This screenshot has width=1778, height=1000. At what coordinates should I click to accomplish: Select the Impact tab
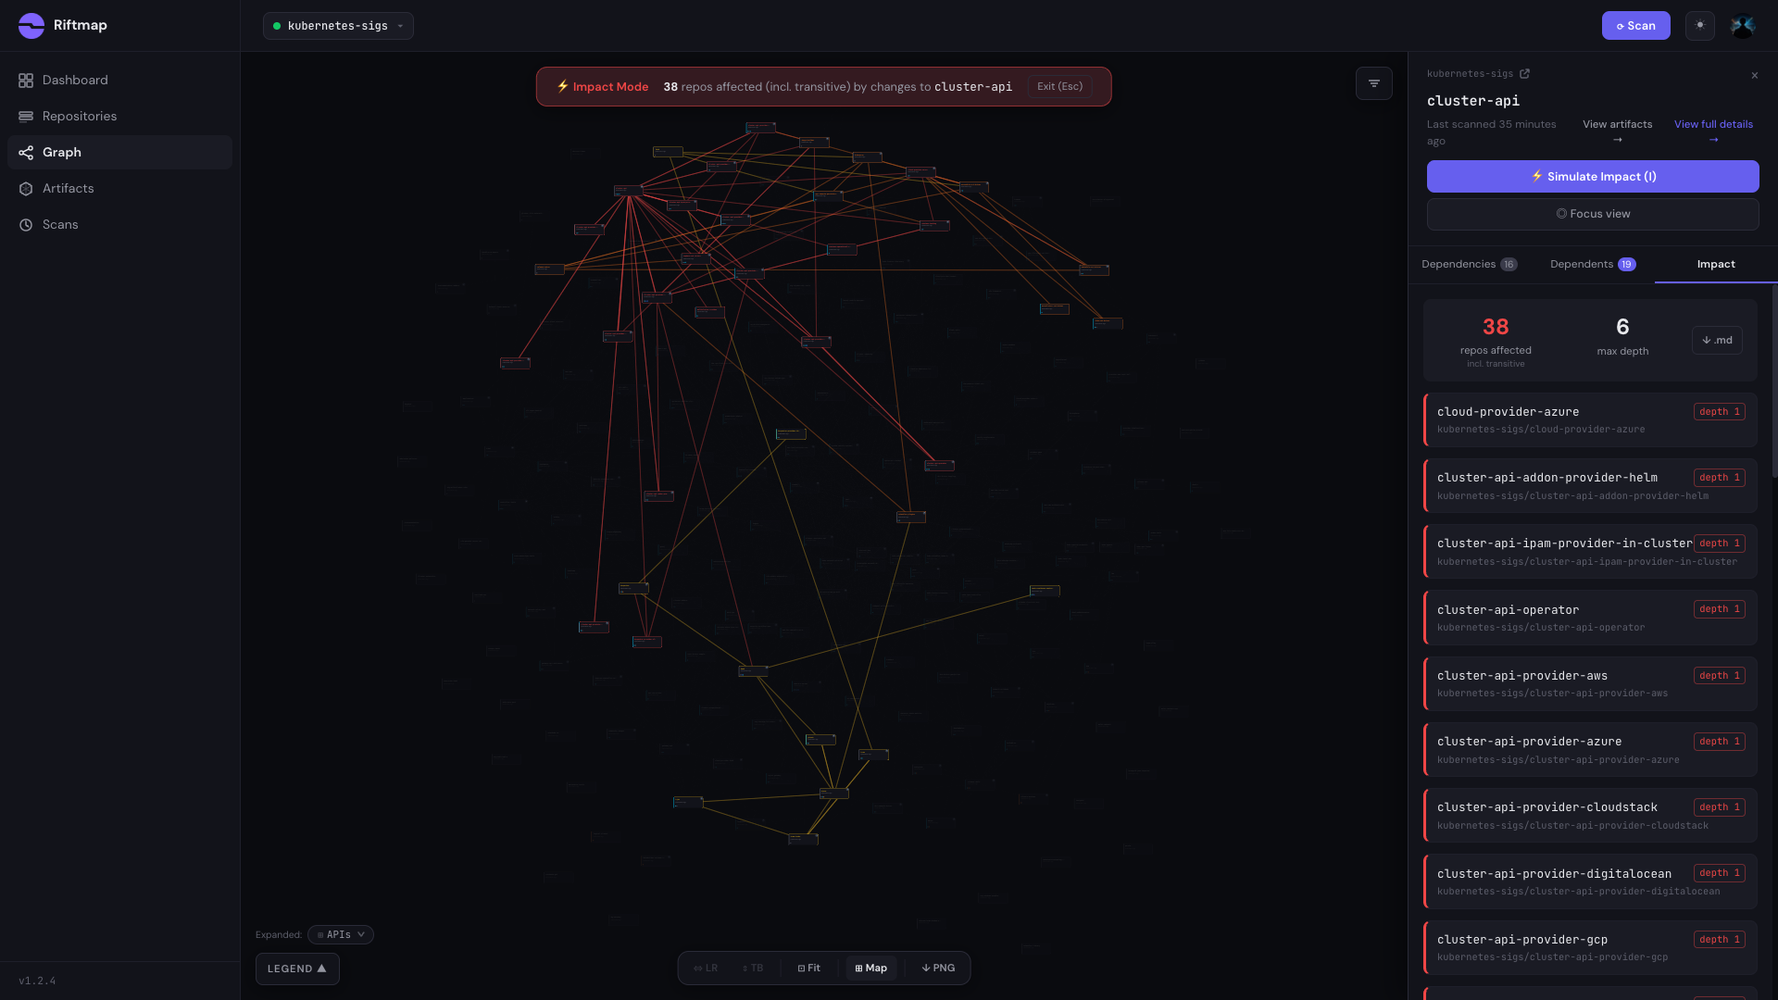(x=1716, y=265)
